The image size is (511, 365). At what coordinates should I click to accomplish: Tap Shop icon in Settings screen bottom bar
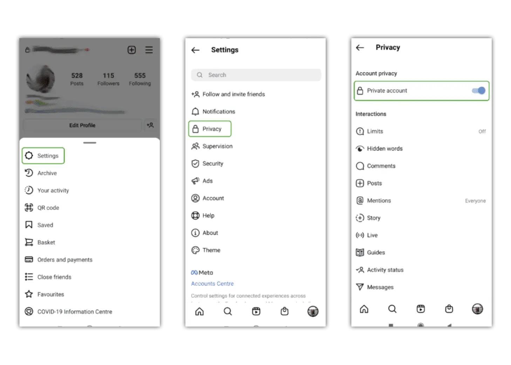[x=285, y=311]
